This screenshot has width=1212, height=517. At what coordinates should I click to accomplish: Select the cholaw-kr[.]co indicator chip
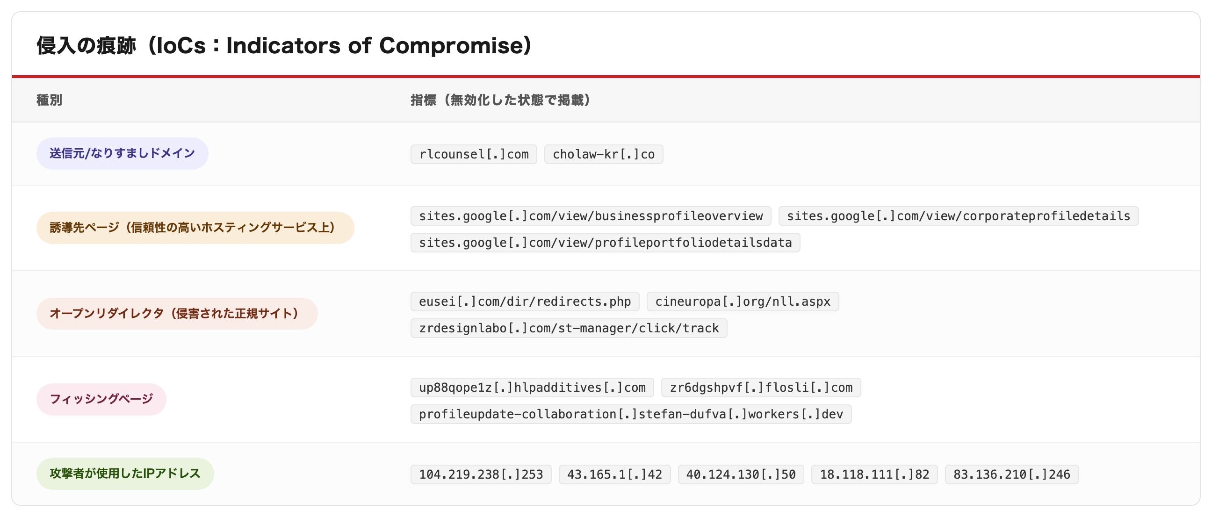click(x=604, y=154)
